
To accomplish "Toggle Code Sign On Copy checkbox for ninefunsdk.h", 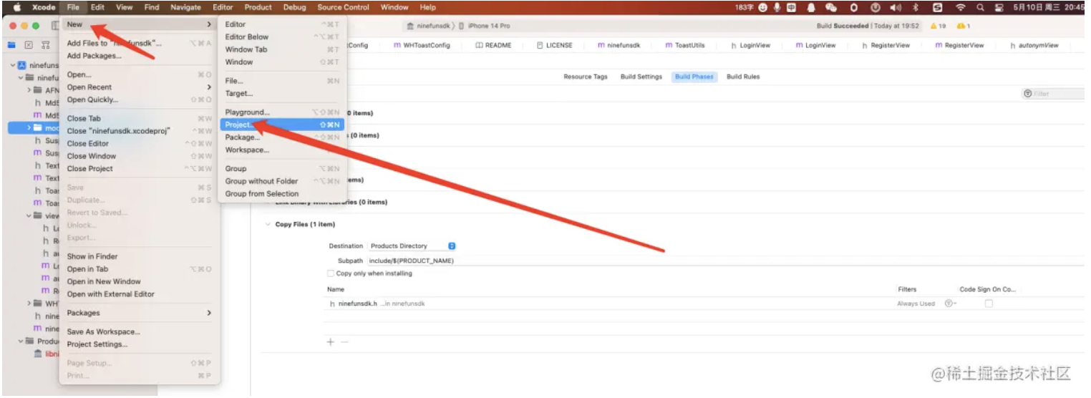I will 989,304.
